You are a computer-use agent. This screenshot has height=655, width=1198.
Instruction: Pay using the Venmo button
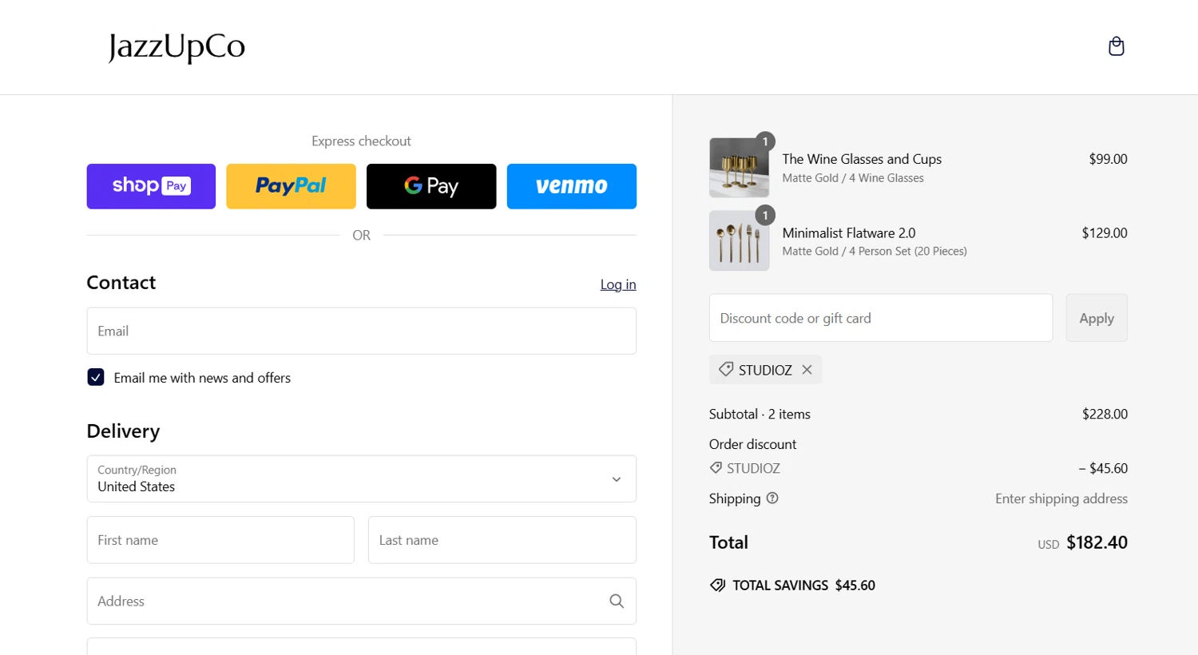click(x=572, y=186)
